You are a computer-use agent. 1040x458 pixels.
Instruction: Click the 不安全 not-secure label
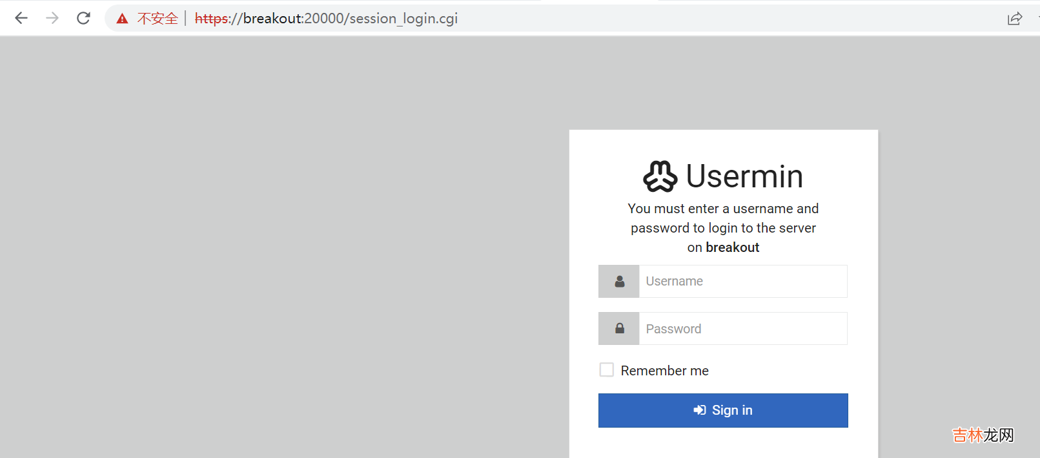(158, 19)
